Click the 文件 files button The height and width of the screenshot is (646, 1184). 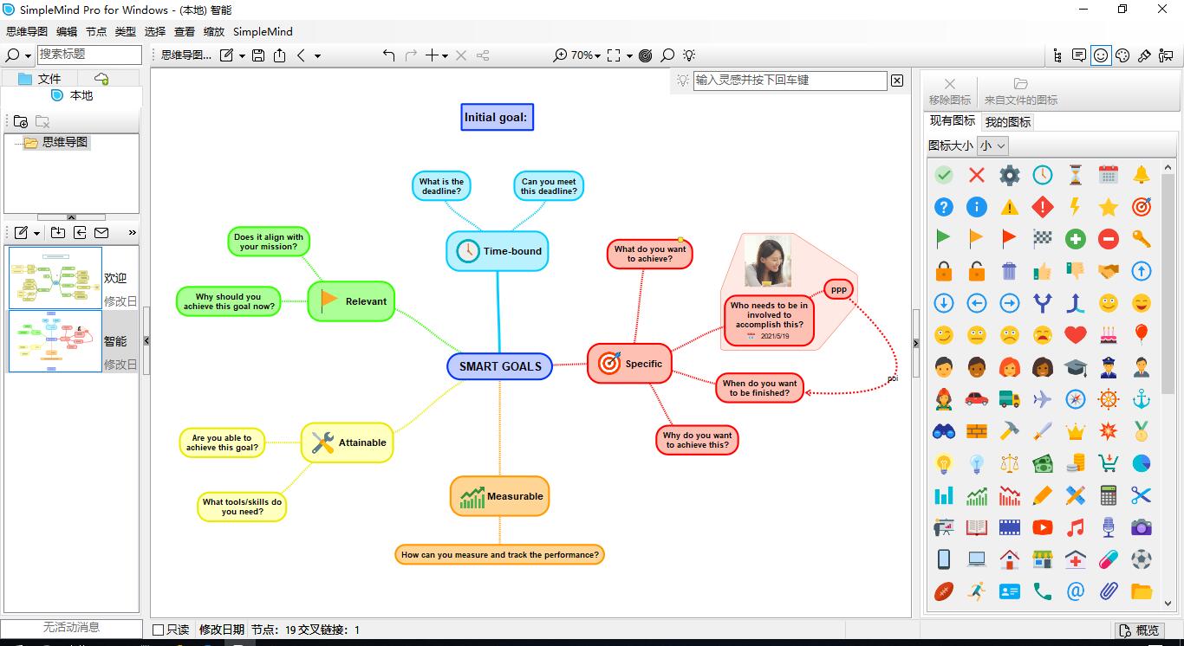pyautogui.click(x=40, y=79)
